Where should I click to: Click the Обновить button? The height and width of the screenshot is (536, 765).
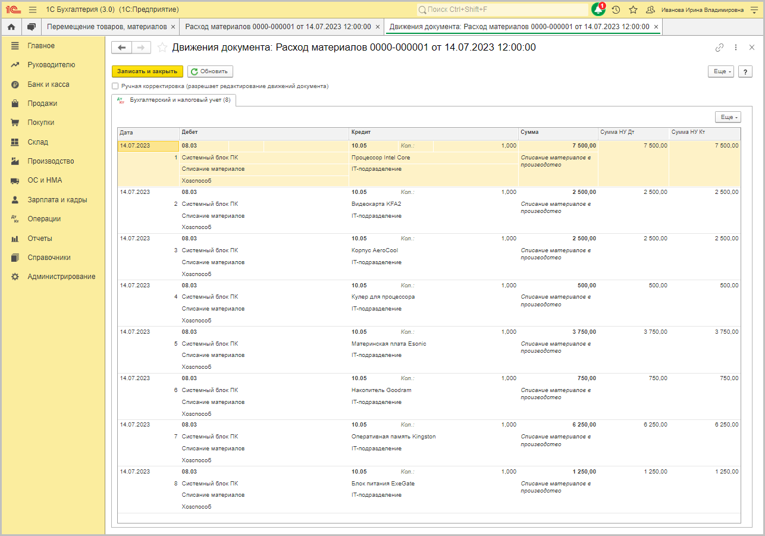pos(210,71)
